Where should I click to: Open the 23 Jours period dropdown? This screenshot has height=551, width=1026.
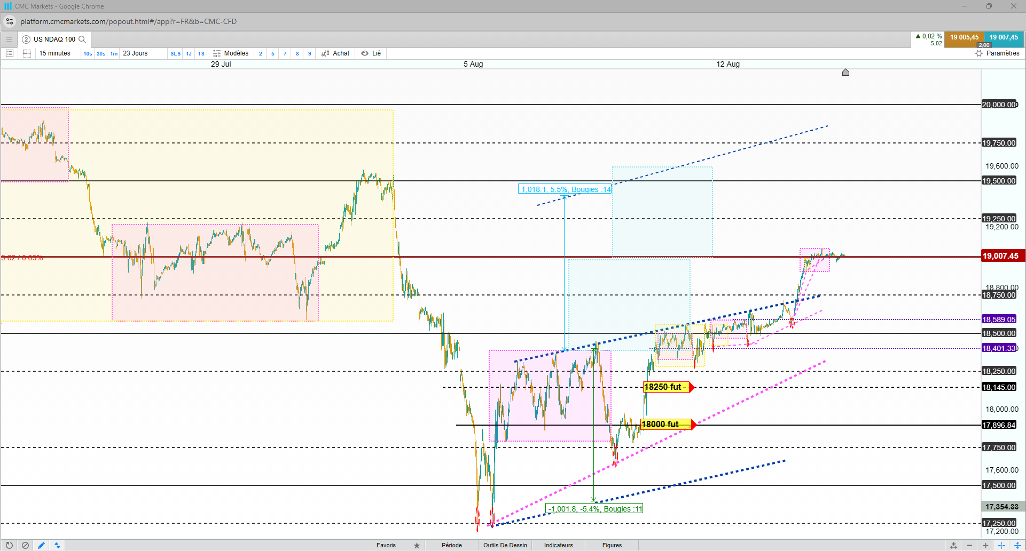136,53
